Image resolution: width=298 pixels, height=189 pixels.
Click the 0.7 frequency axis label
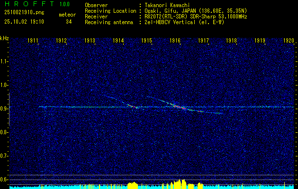coord(4,156)
